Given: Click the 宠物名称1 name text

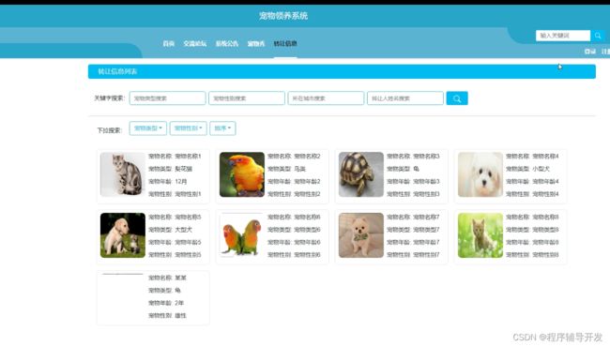Looking at the screenshot, I should pos(188,157).
